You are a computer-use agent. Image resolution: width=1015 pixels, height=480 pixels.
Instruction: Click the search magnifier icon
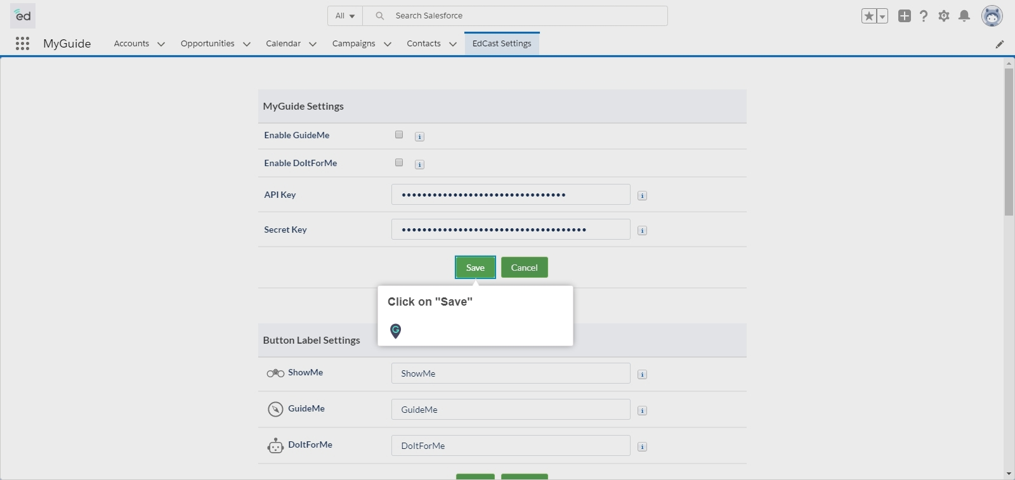coord(379,16)
